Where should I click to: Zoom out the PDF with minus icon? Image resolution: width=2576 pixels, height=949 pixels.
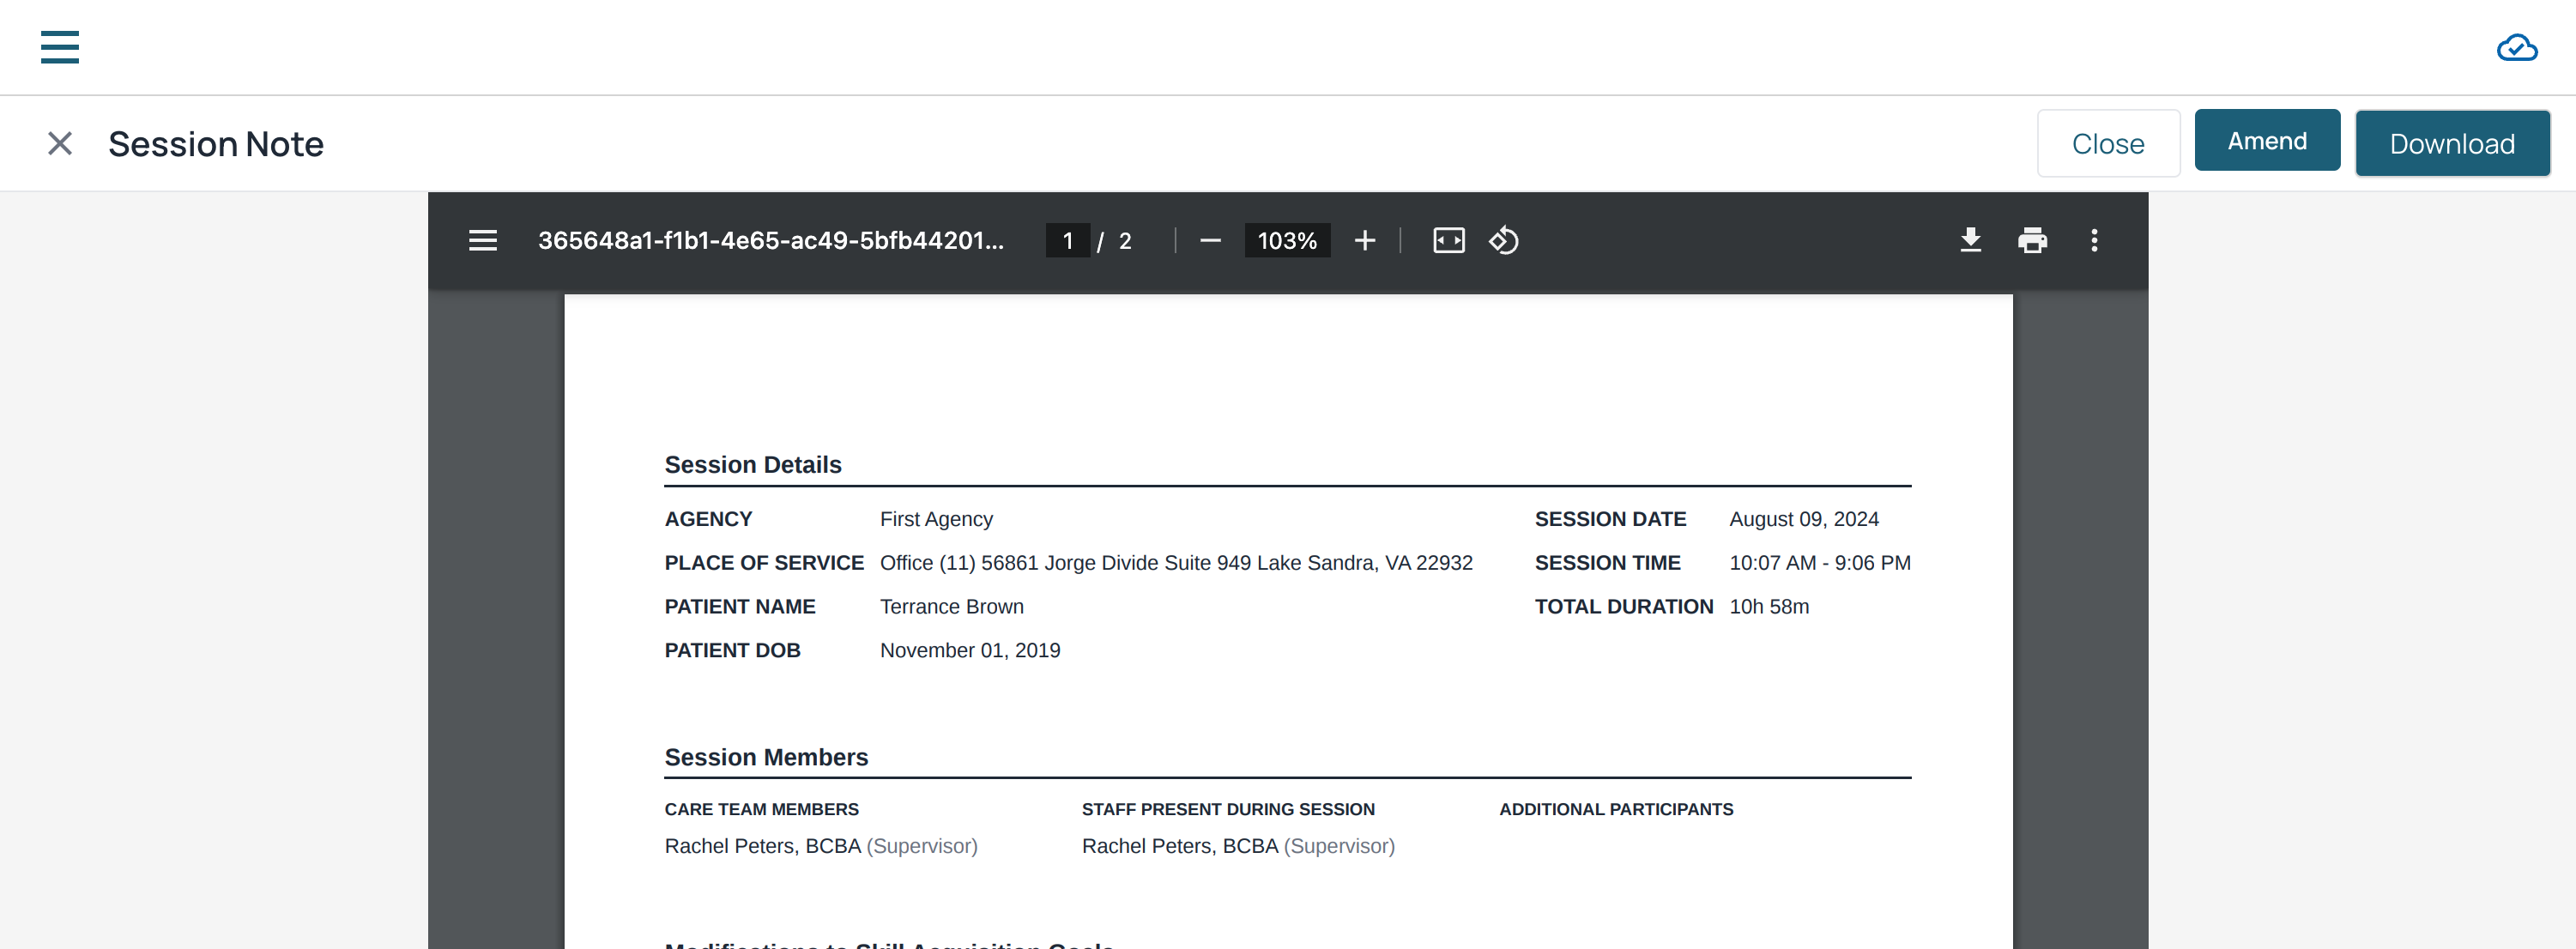pyautogui.click(x=1210, y=240)
